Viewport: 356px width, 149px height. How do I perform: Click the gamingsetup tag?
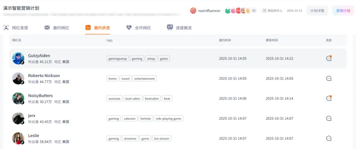[118, 58]
